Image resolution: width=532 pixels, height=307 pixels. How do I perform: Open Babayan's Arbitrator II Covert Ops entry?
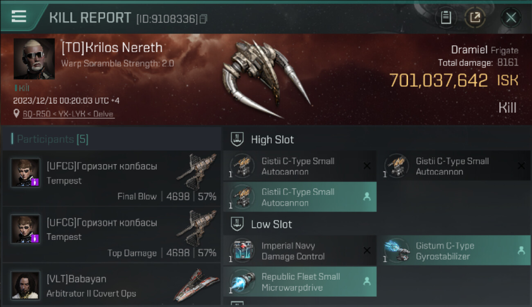click(x=111, y=284)
